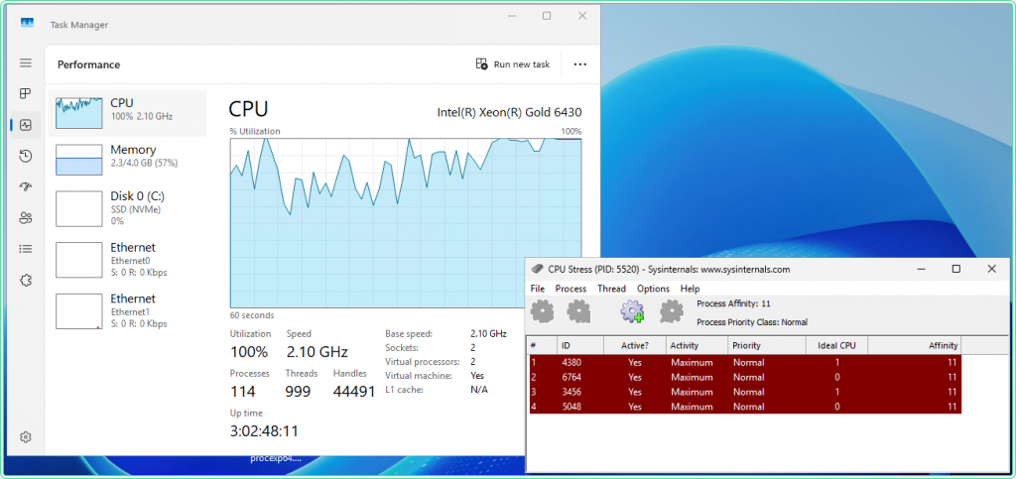Image resolution: width=1016 pixels, height=479 pixels.
Task: Open Startup apps page icon
Action: pos(25,186)
